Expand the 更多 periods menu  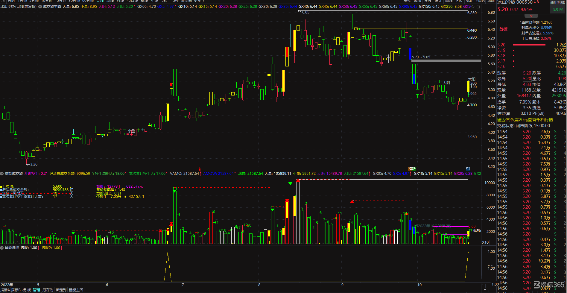[199, 1]
